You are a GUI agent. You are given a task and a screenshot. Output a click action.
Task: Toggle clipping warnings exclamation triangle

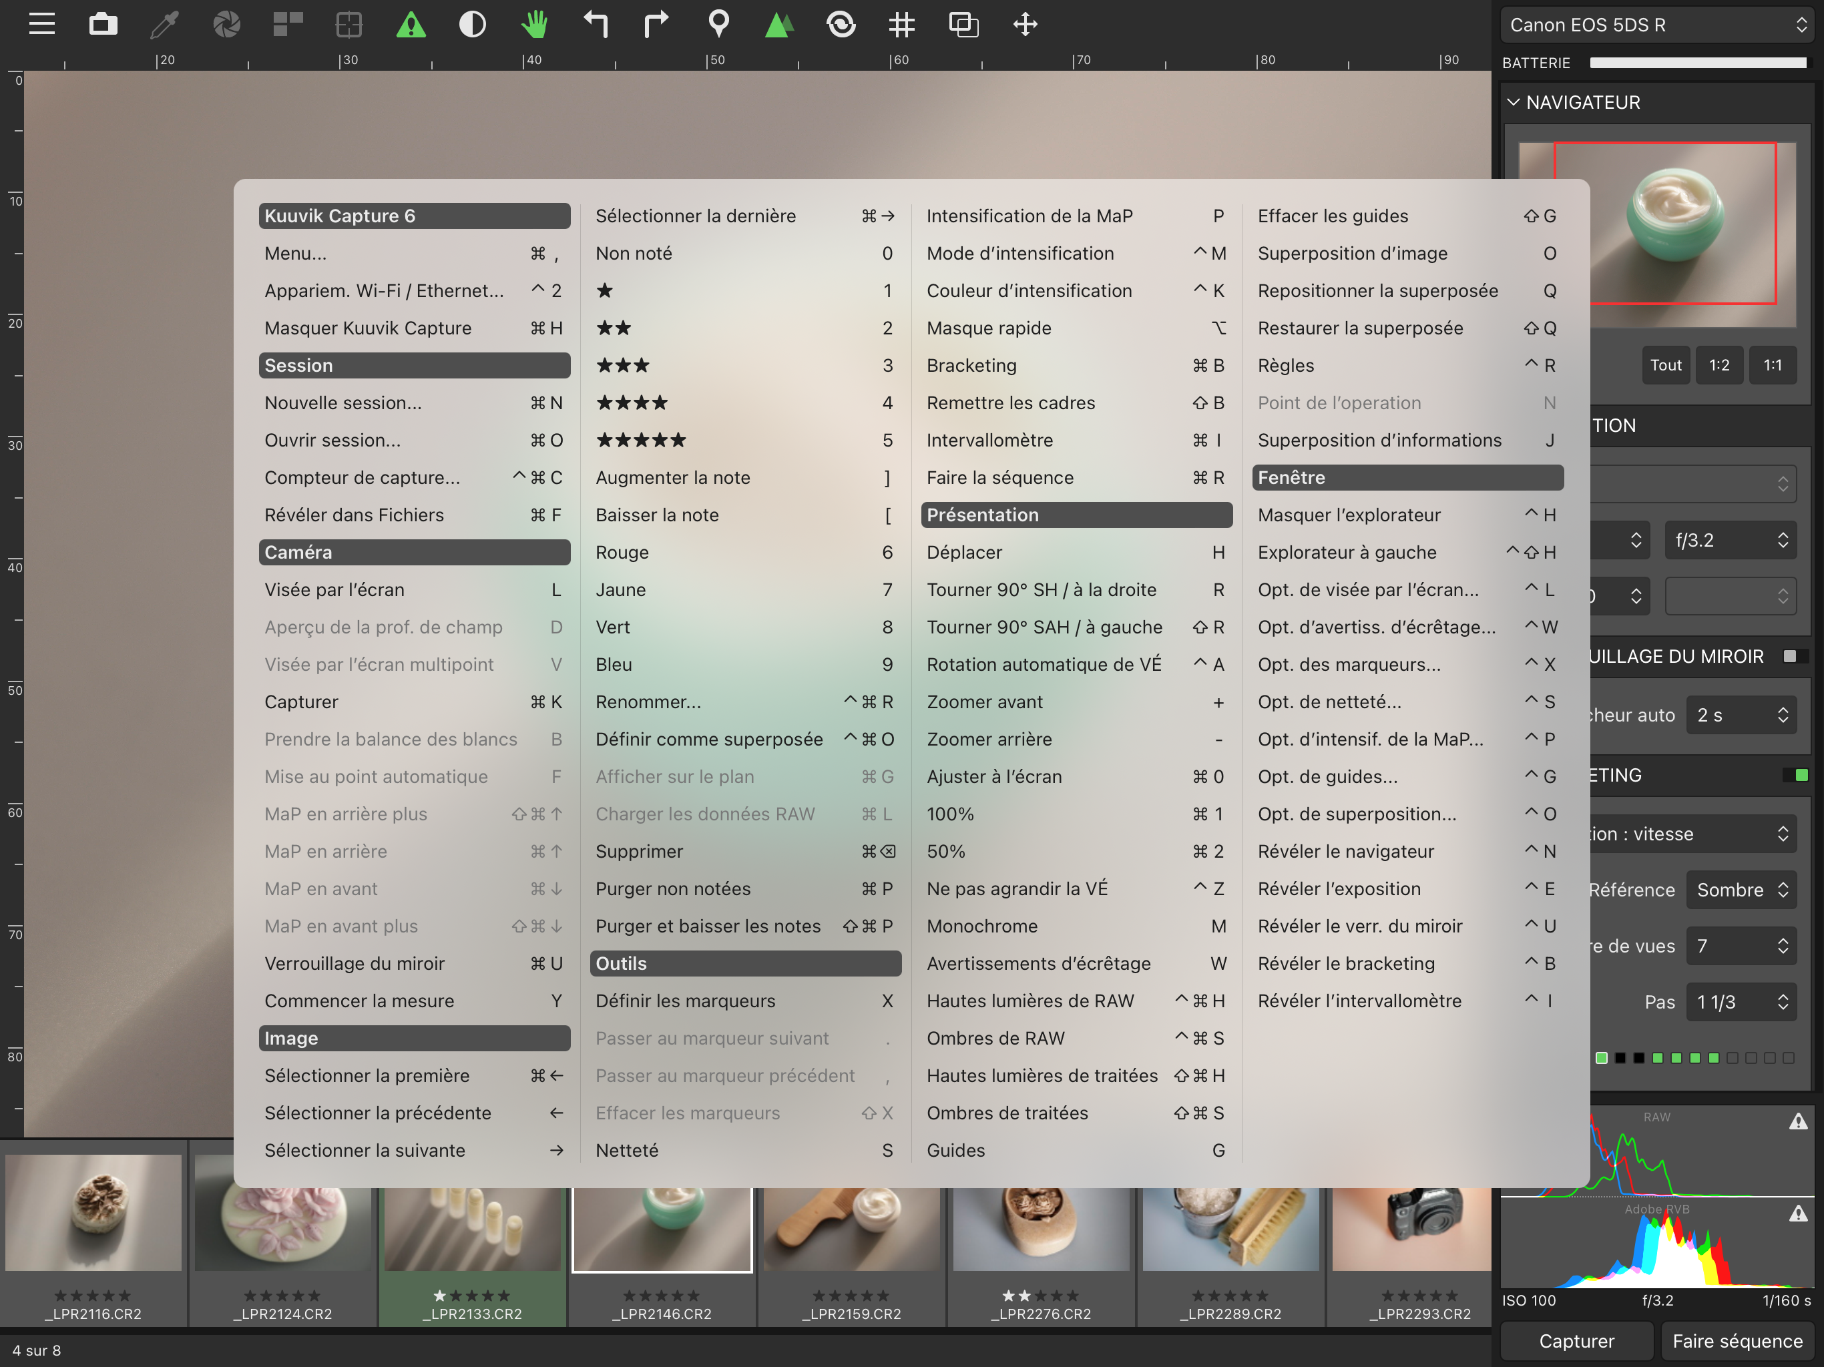(411, 24)
